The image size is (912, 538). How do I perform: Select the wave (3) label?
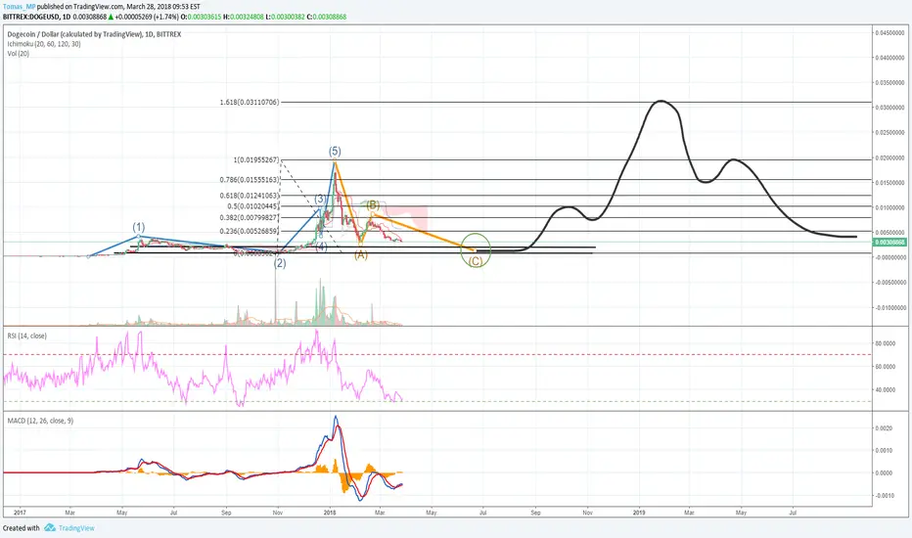click(x=321, y=199)
